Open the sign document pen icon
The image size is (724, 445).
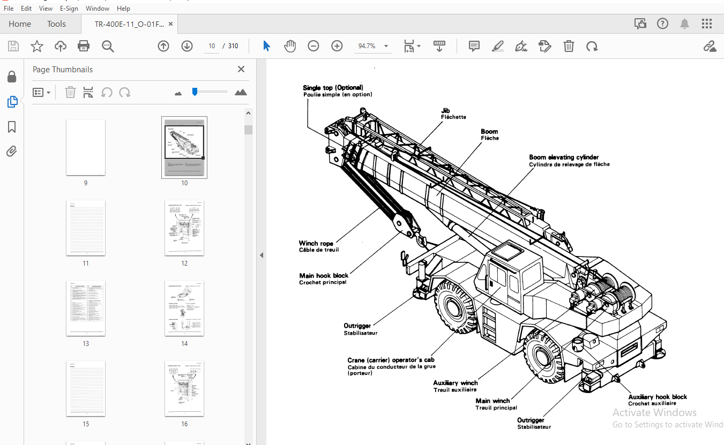[x=521, y=46]
